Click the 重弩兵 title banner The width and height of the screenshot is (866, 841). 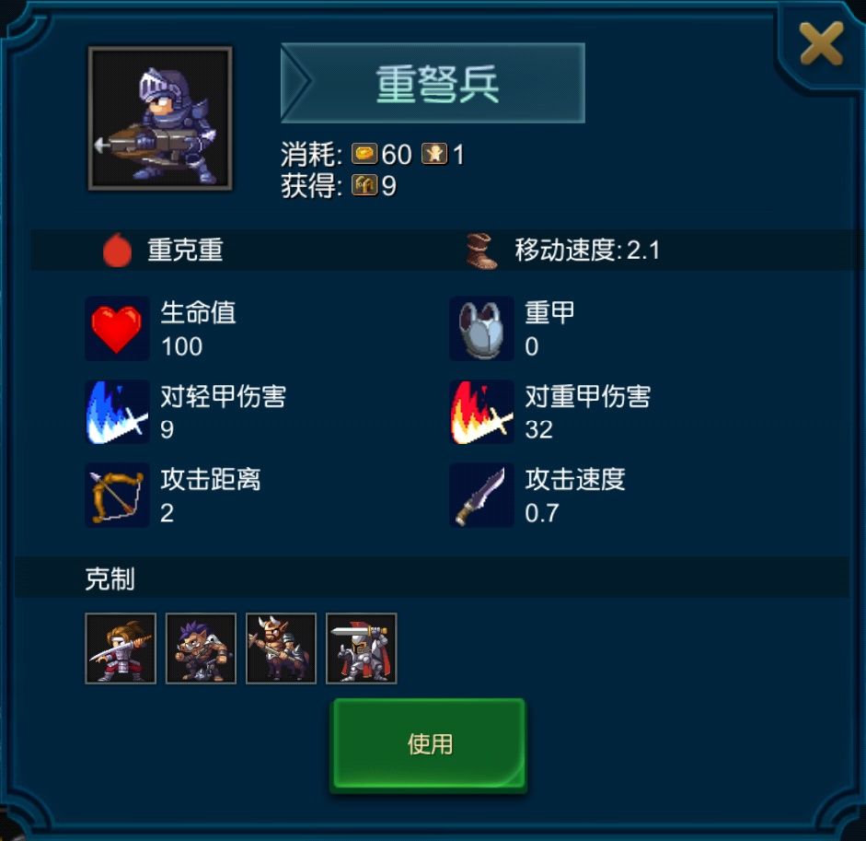[x=433, y=83]
